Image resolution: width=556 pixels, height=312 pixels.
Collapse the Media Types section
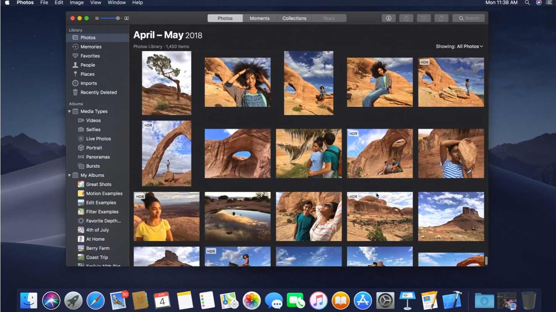(69, 111)
